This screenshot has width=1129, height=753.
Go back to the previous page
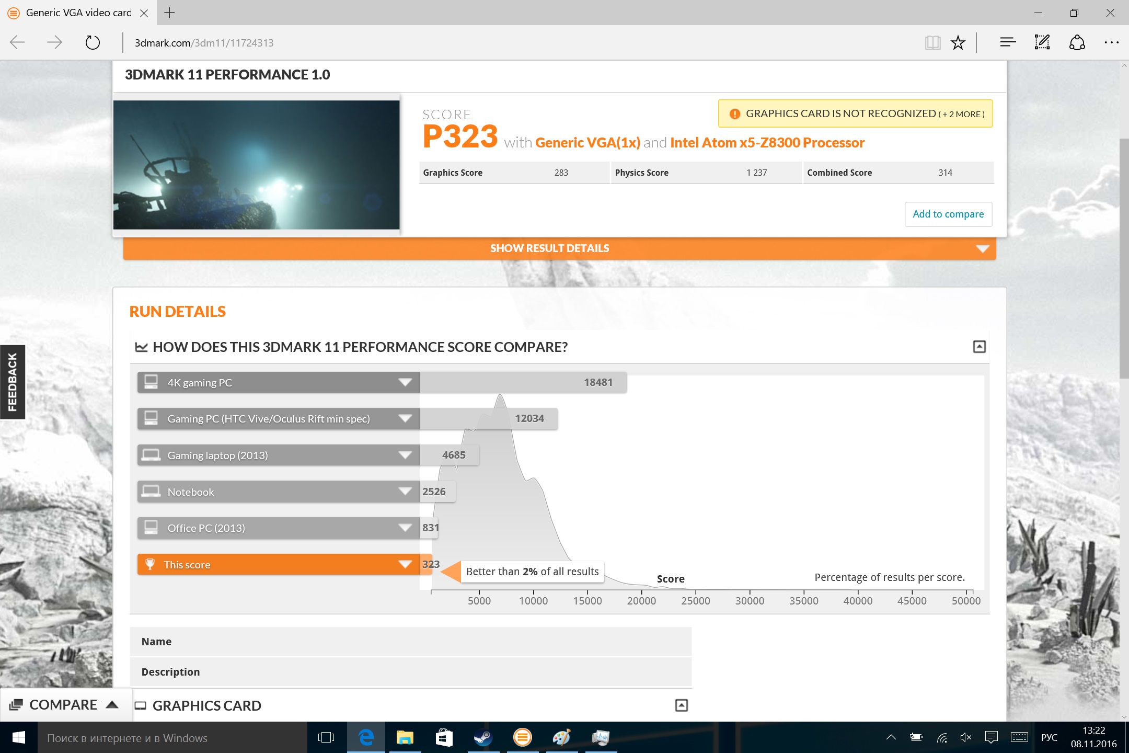18,42
